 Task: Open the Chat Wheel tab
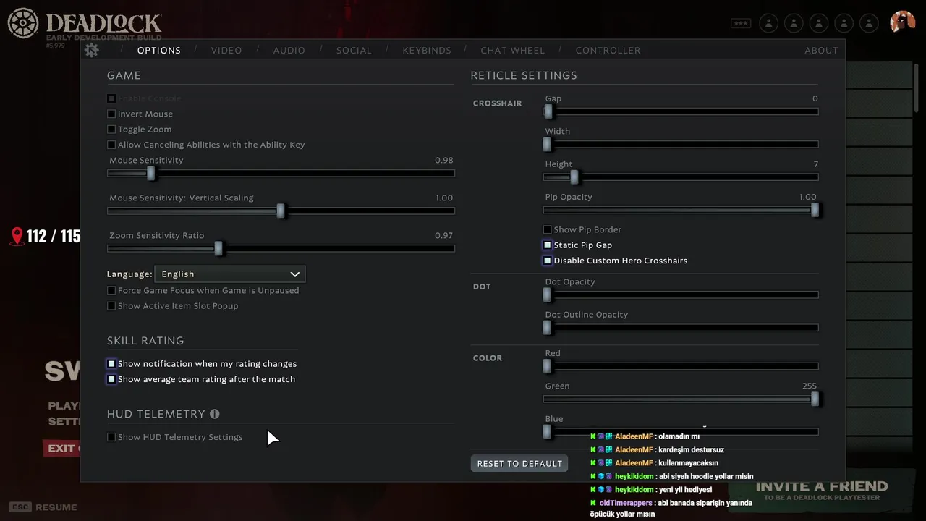click(x=513, y=51)
